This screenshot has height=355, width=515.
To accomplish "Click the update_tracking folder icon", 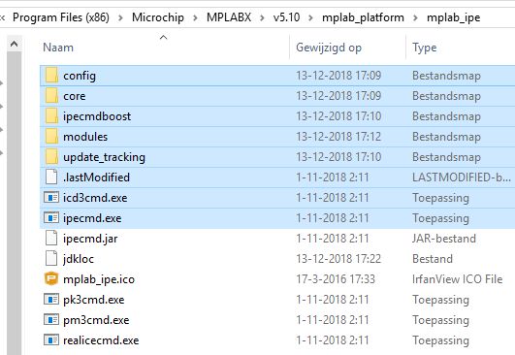I will (x=51, y=157).
